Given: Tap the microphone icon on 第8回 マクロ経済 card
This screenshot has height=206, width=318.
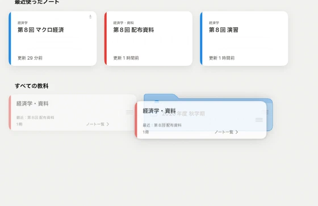Looking at the screenshot, I should [x=90, y=17].
